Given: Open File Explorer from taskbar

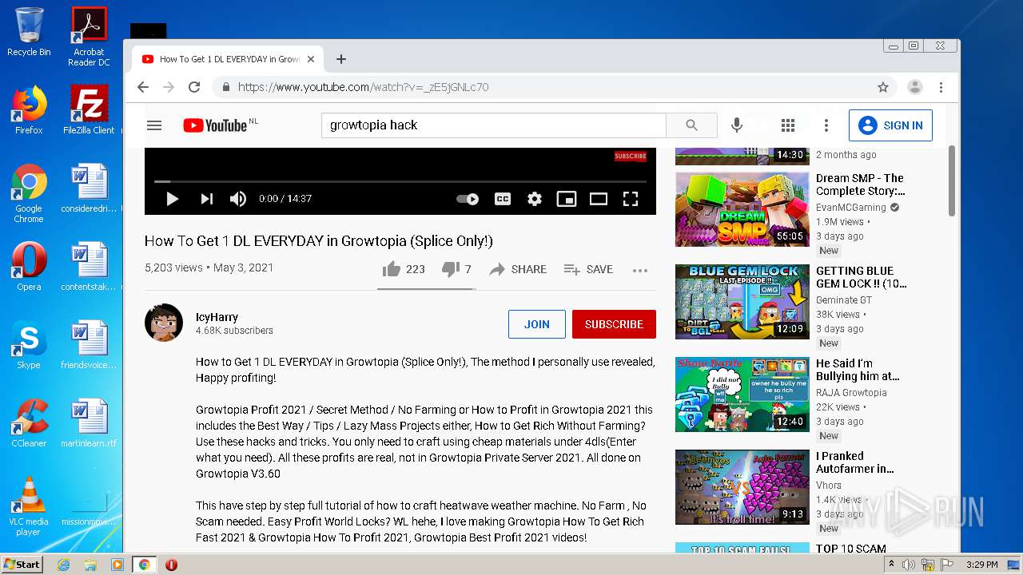Looking at the screenshot, I should (x=90, y=565).
